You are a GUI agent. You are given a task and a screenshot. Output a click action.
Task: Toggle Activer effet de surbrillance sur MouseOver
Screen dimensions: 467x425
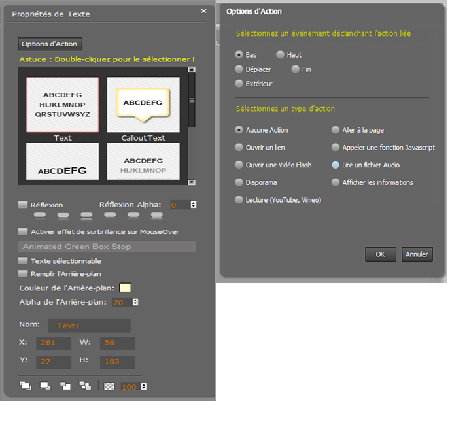[x=23, y=231]
